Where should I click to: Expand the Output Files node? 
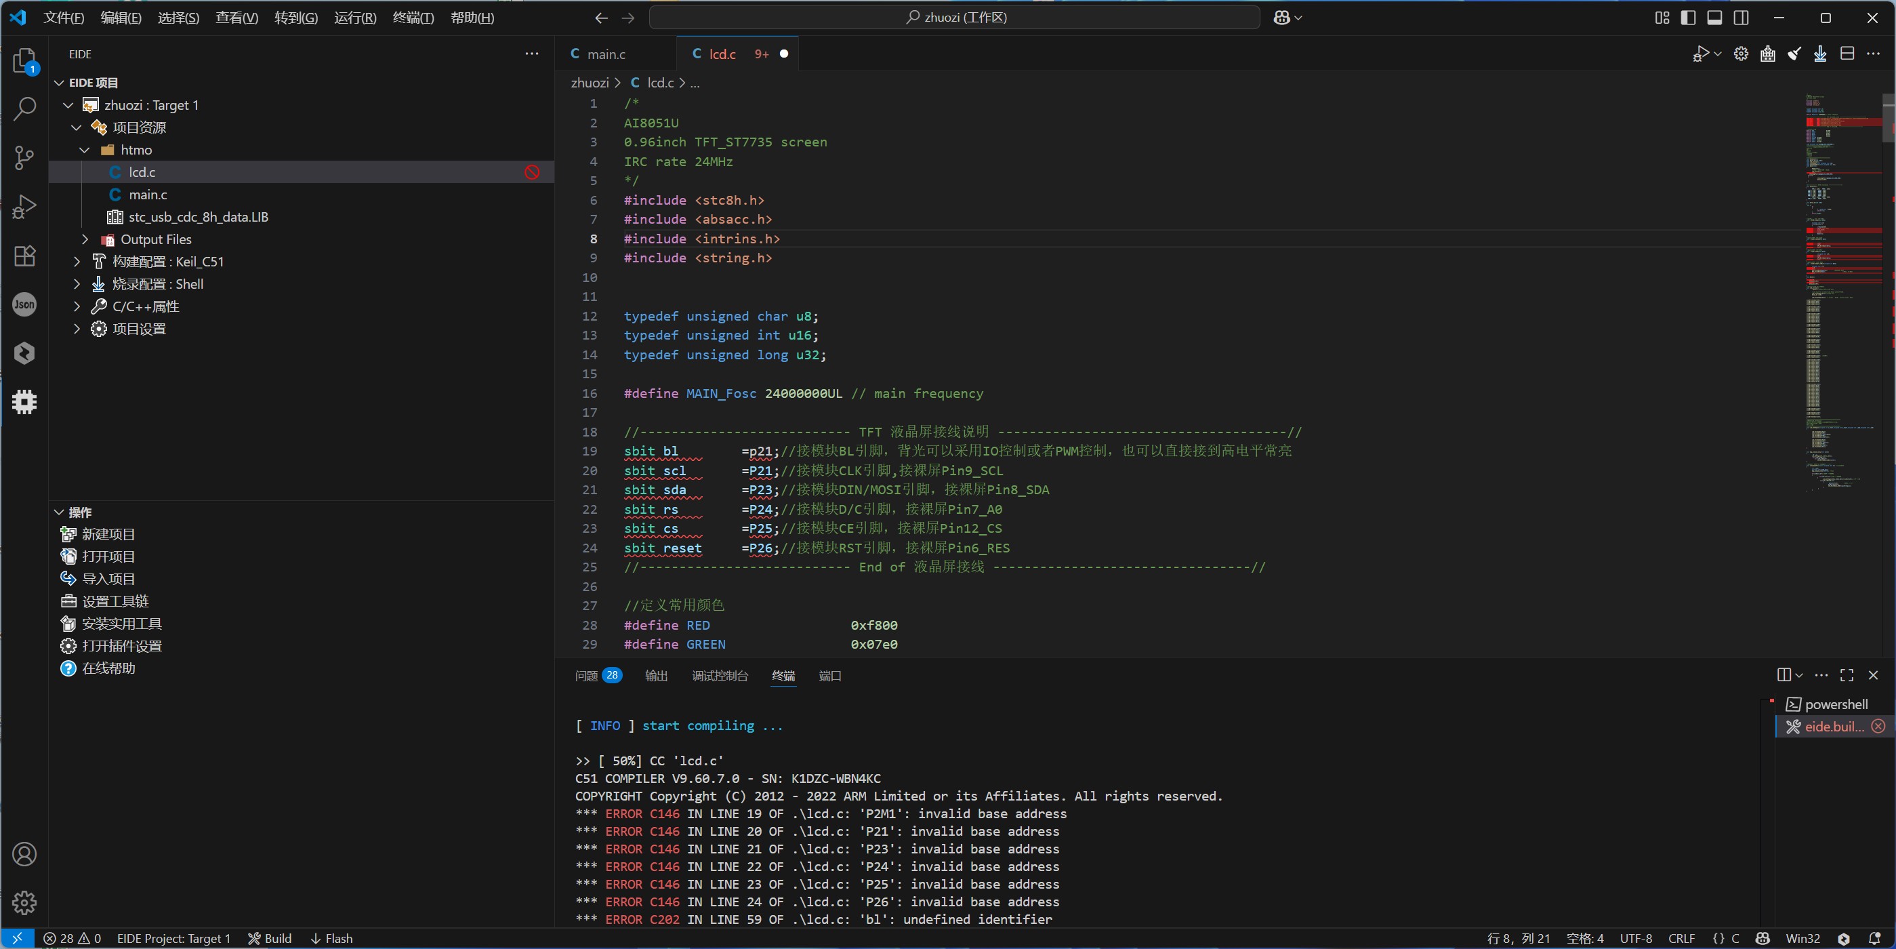[x=85, y=239]
